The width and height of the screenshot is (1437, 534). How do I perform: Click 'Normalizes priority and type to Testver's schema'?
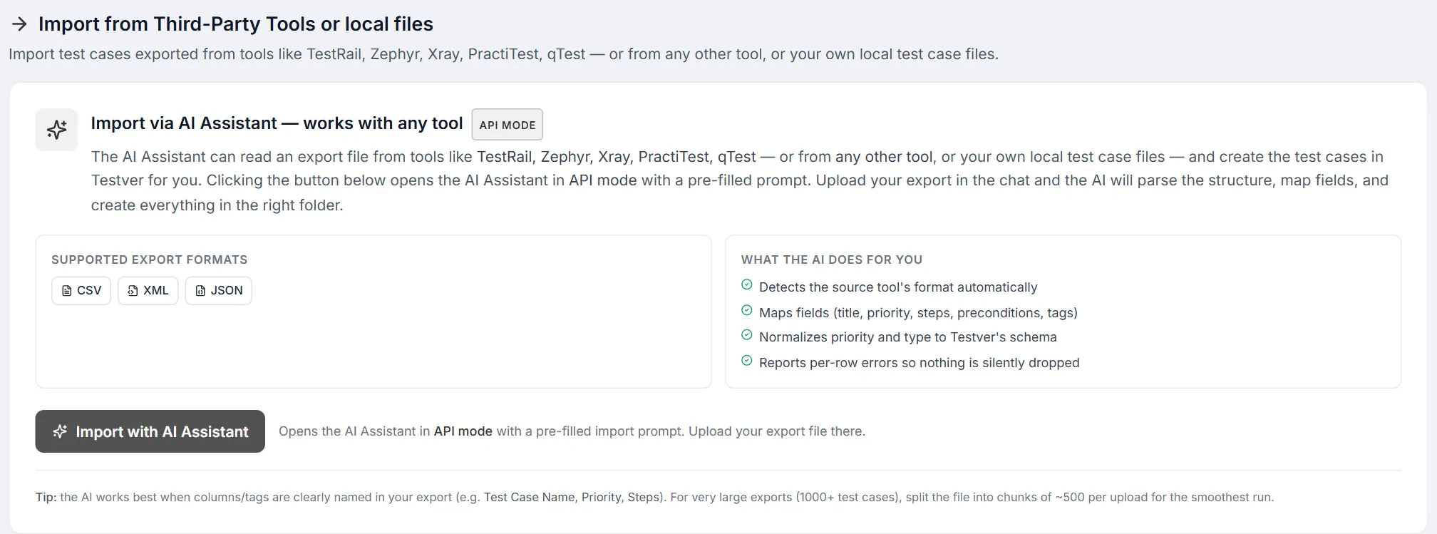(908, 337)
